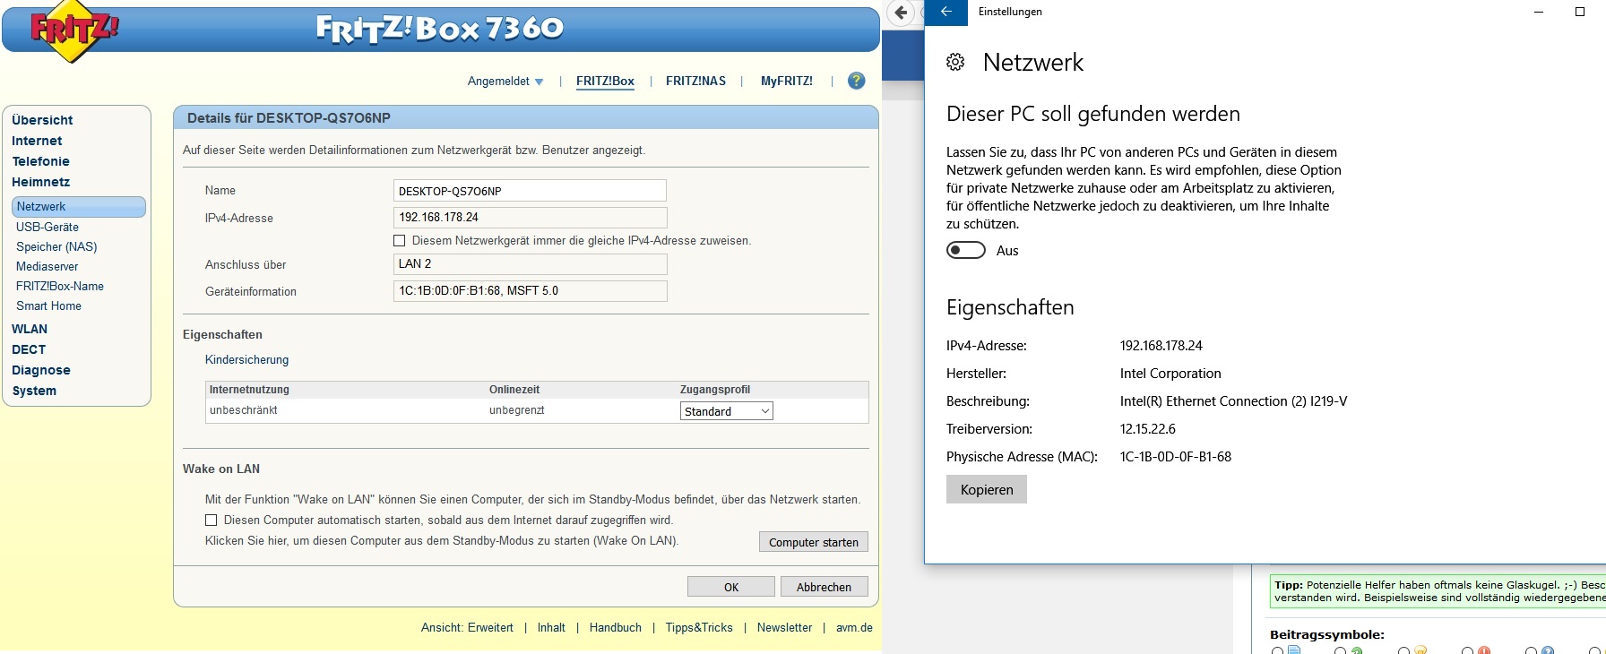Open USB-Geräte submenu item

point(47,228)
